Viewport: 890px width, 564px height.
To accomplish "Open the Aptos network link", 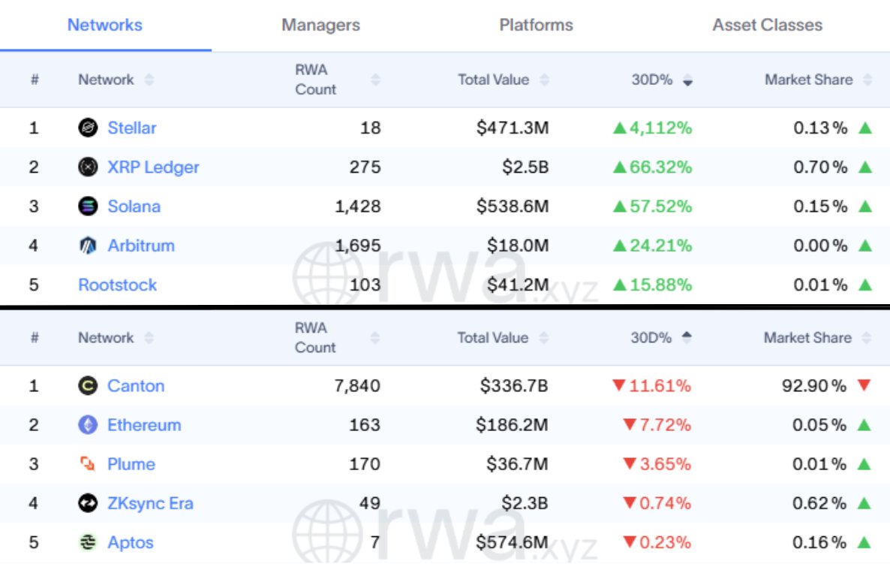I will coord(131,542).
